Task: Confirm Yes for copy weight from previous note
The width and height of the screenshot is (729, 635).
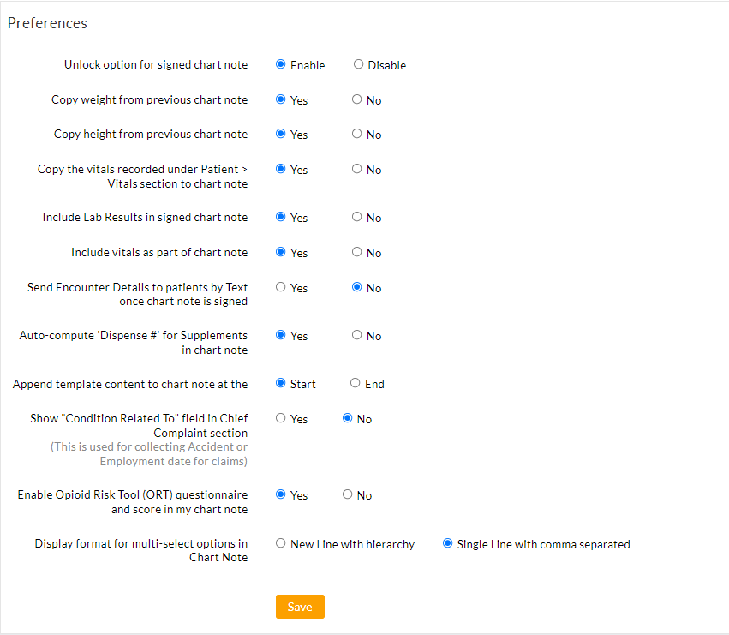Action: [279, 99]
